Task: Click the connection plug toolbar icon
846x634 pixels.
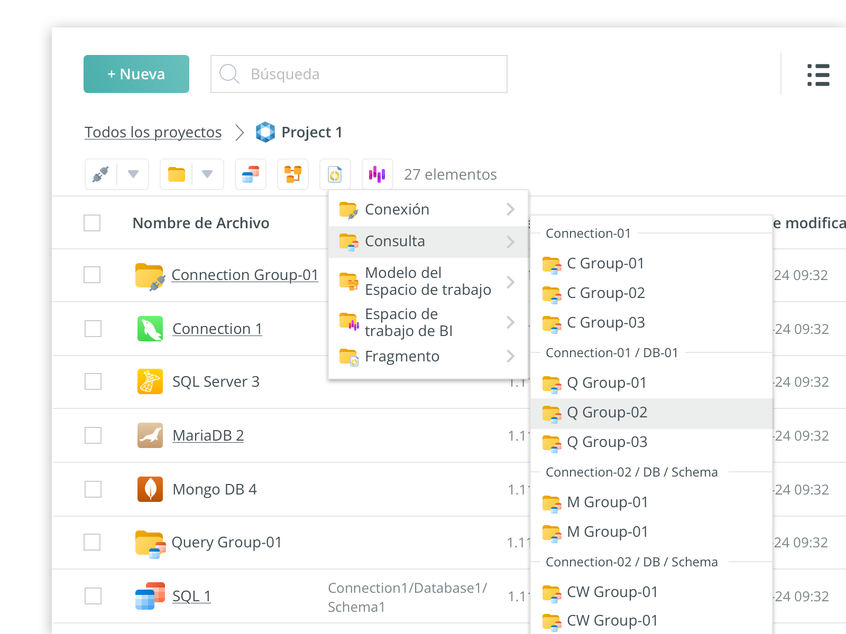Action: click(100, 174)
